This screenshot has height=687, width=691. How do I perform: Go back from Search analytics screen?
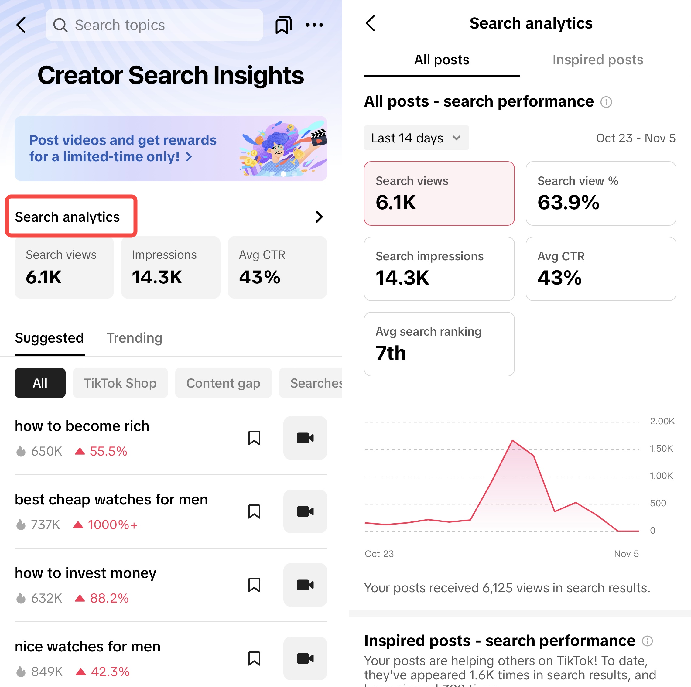coord(371,24)
